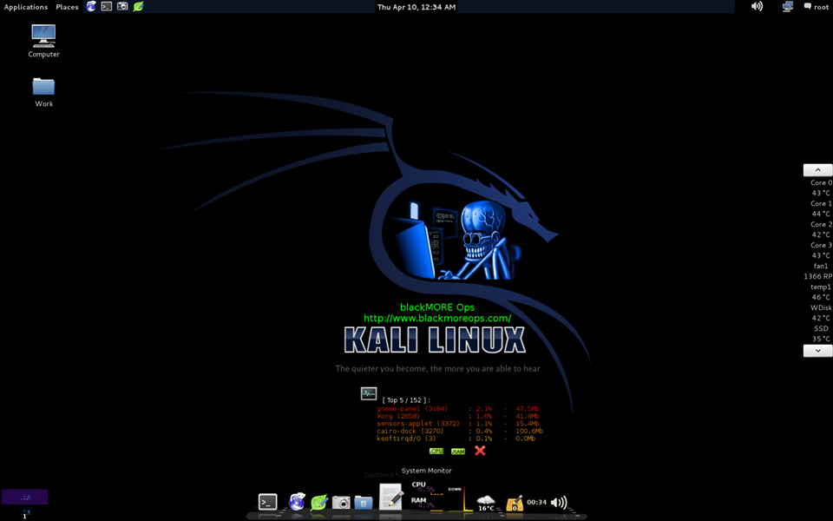Viewport: 833px width, 521px height.
Task: Sort top processes by CPU button
Action: (436, 451)
